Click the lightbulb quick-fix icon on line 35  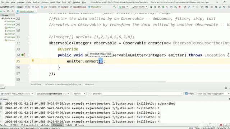pos(33,61)
